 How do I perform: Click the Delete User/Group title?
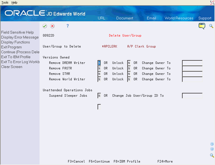pos(125,36)
